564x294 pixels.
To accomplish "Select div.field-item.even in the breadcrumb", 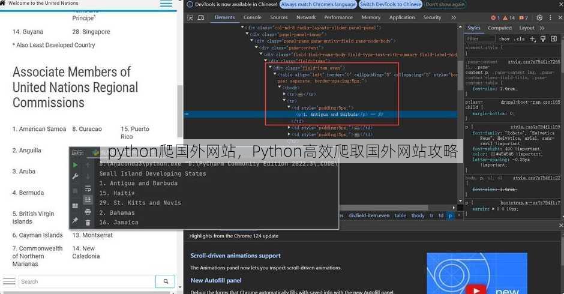I will [368, 215].
